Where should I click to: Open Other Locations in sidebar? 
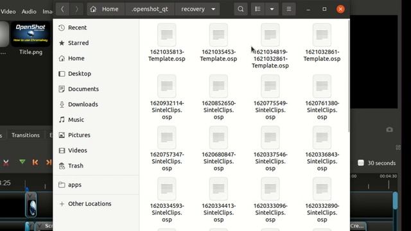(x=96, y=204)
